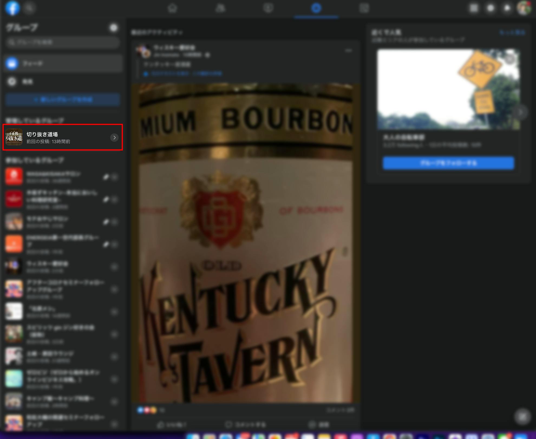Screen dimensions: 536x439
Task: Open the groups settings gear icon
Action: 114,27
